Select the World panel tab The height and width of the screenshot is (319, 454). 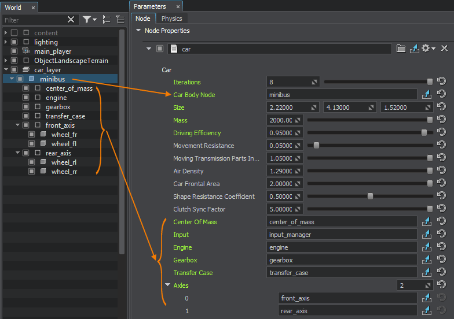(x=13, y=8)
